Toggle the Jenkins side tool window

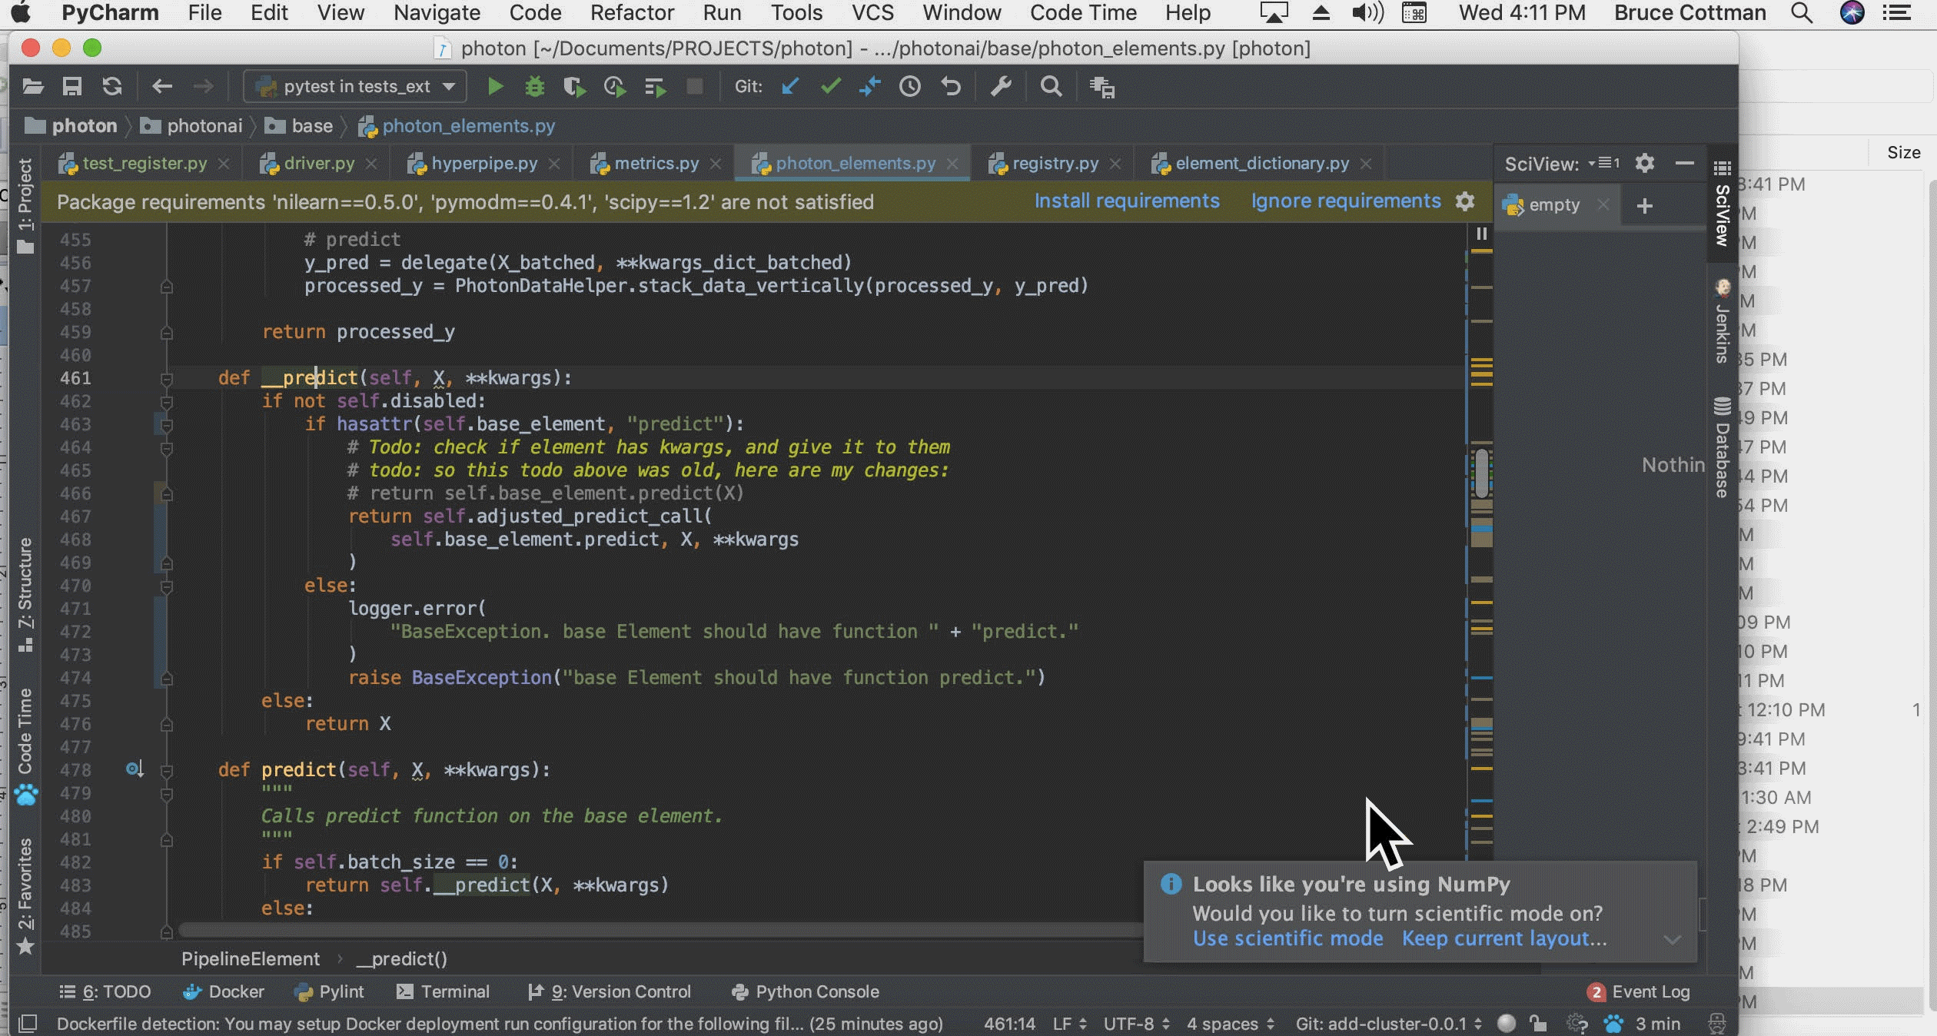point(1723,321)
